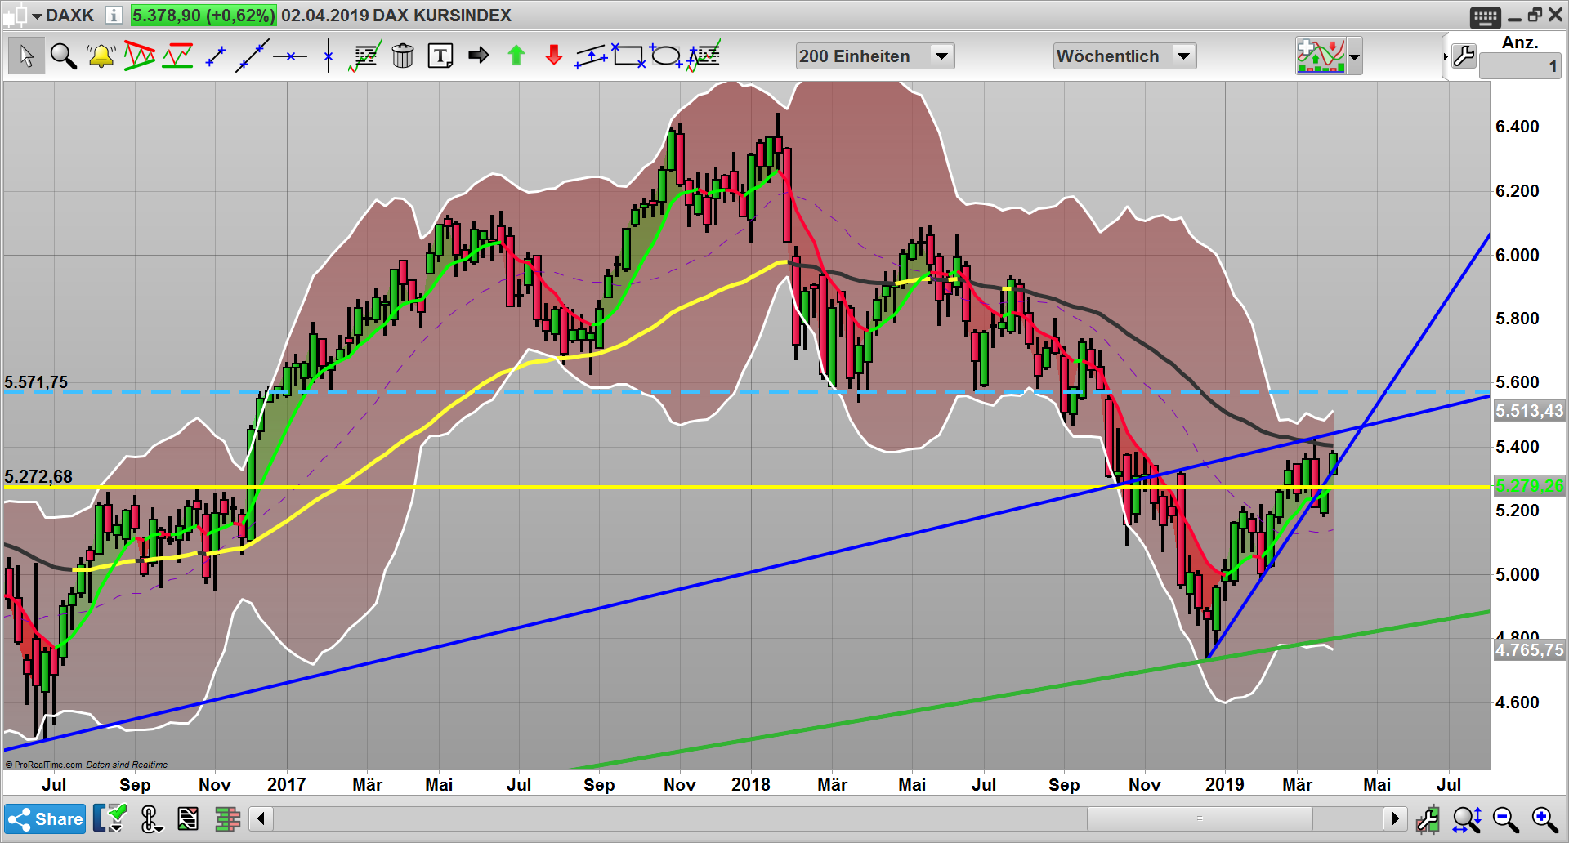Open the 200 Einheiten units dropdown
Viewport: 1569px width, 843px height.
(x=875, y=56)
